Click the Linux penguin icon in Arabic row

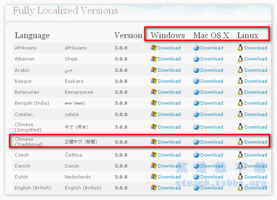coord(240,70)
